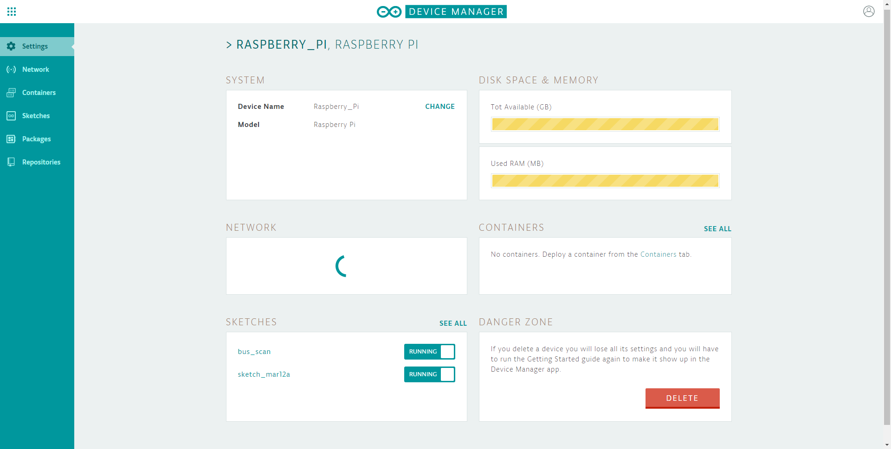Go to the Repositories sidebar label
Screen dimensions: 891x449
pyautogui.click(x=41, y=162)
